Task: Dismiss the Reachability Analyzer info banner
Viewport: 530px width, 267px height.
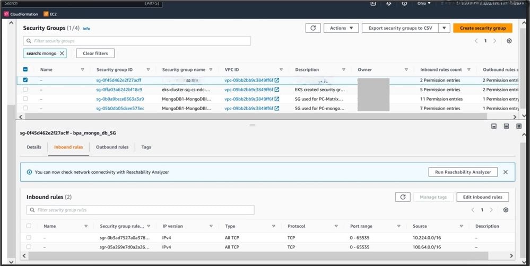Action: tap(505, 172)
